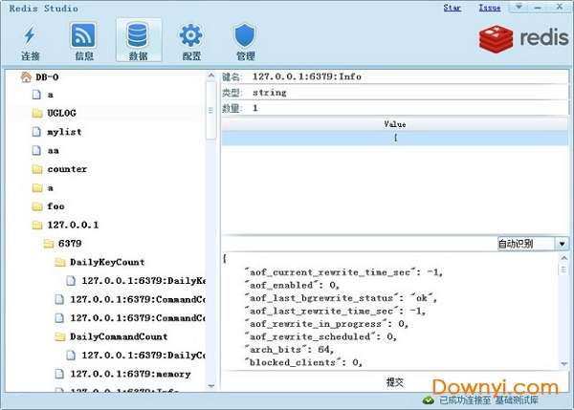Image resolution: width=574 pixels, height=410 pixels.
Task: Select the 127.0.0.1:6379:DailyCo key under DailyCommandCount
Action: point(143,356)
